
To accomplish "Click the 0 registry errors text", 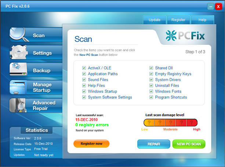I will (92, 125).
